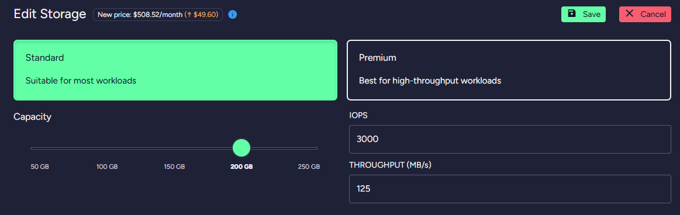Click the IOPS field label
680x215 pixels.
tap(358, 116)
